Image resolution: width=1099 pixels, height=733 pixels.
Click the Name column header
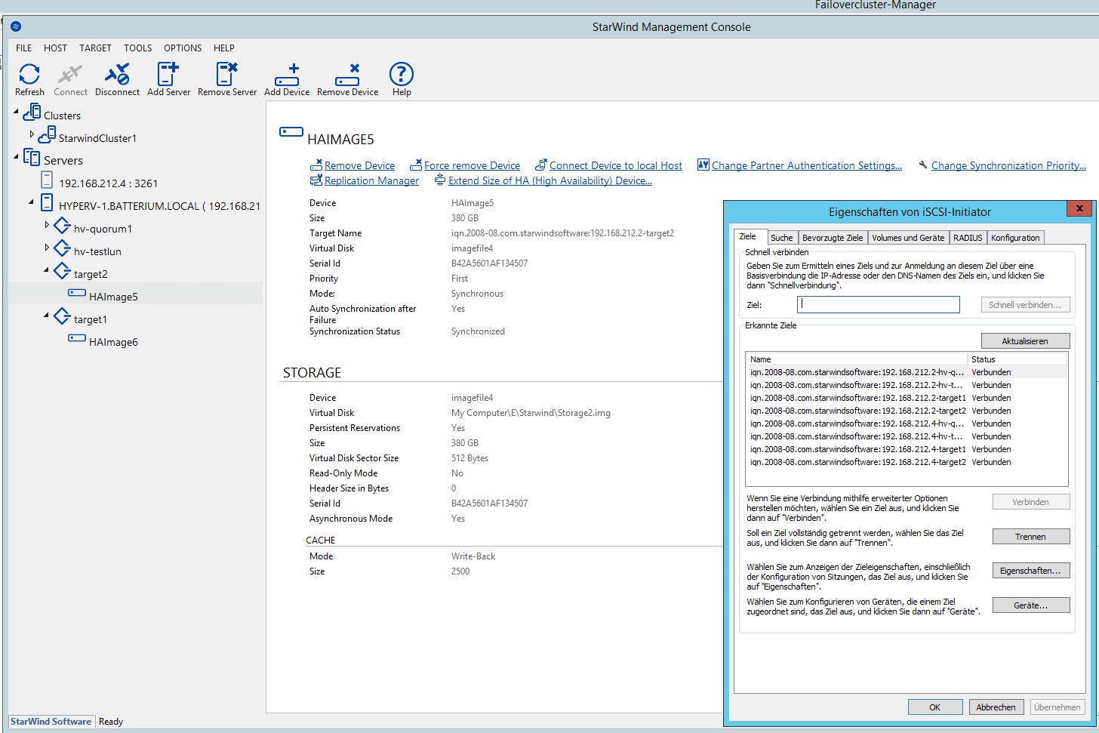tap(857, 359)
